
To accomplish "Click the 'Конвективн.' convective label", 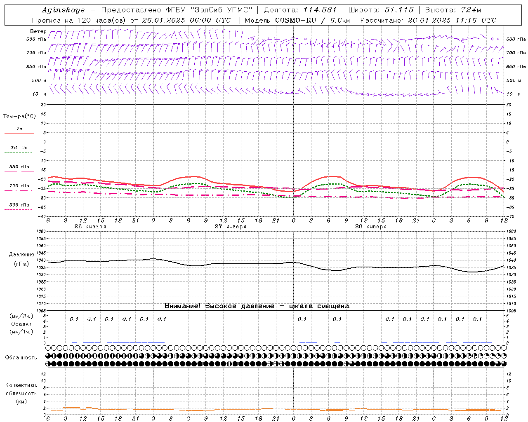I will [x=21, y=385].
